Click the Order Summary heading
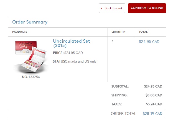This screenshot has width=186, height=121. 30,22
